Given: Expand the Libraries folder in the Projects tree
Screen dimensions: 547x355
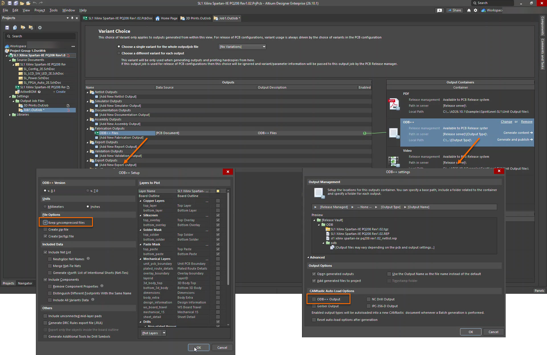Looking at the screenshot, I should click(10, 115).
